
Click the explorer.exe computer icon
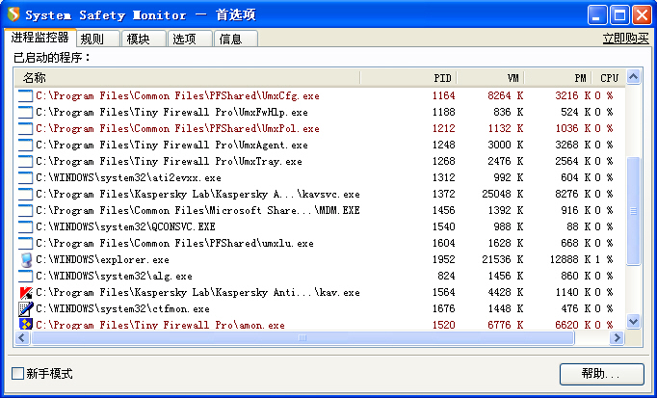coord(26,260)
